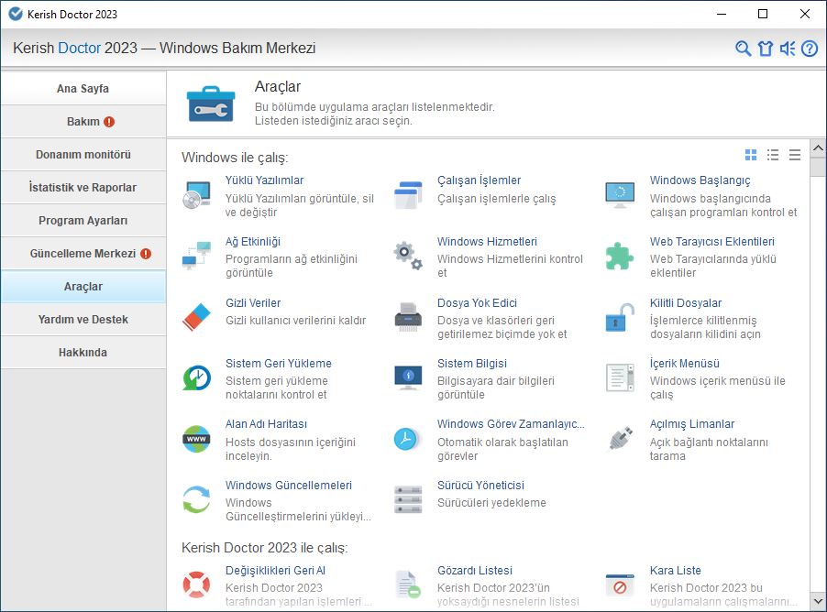Click the Yüklü Yazılımlar computer disc icon
This screenshot has width=827, height=612.
196,195
